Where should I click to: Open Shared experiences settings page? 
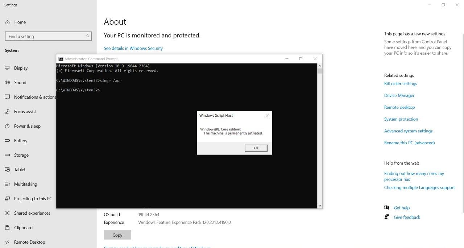click(32, 213)
